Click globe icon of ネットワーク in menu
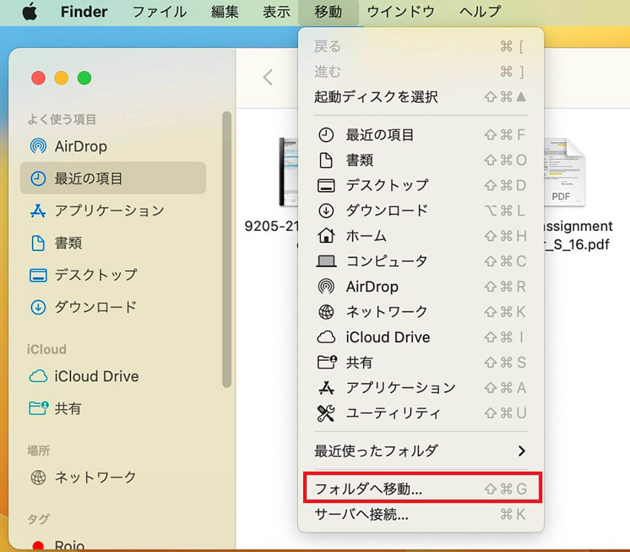This screenshot has height=552, width=630. point(326,311)
